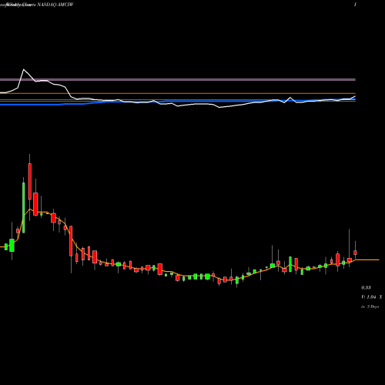Click the magenta horizontal indicator line
Image resolution: width=385 pixels, height=385 pixels.
[178, 80]
